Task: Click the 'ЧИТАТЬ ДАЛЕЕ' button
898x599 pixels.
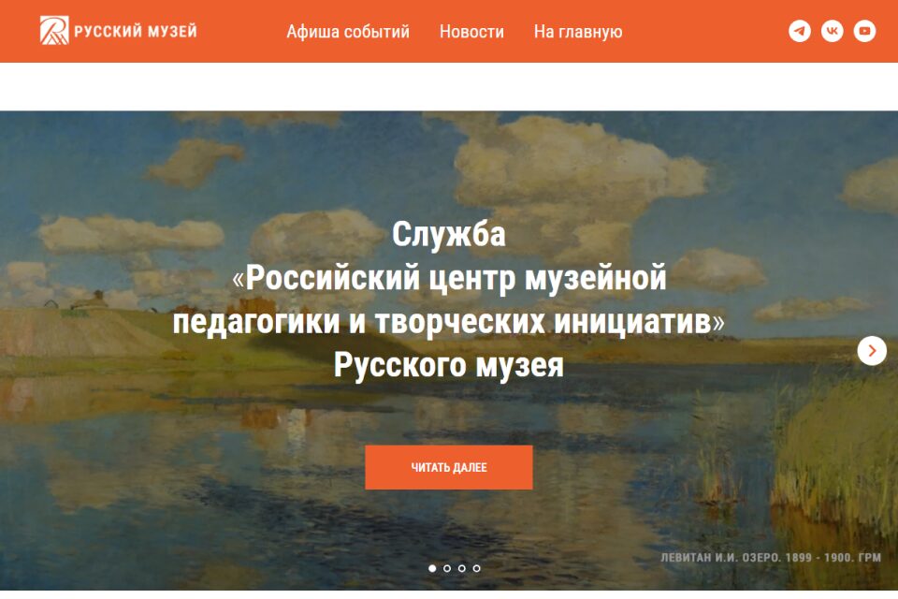Action: click(448, 467)
